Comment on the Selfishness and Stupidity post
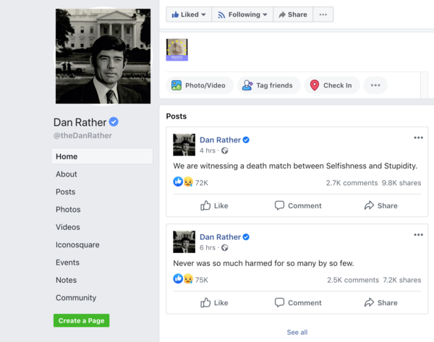Screen dimensions: 434x342 [298, 205]
